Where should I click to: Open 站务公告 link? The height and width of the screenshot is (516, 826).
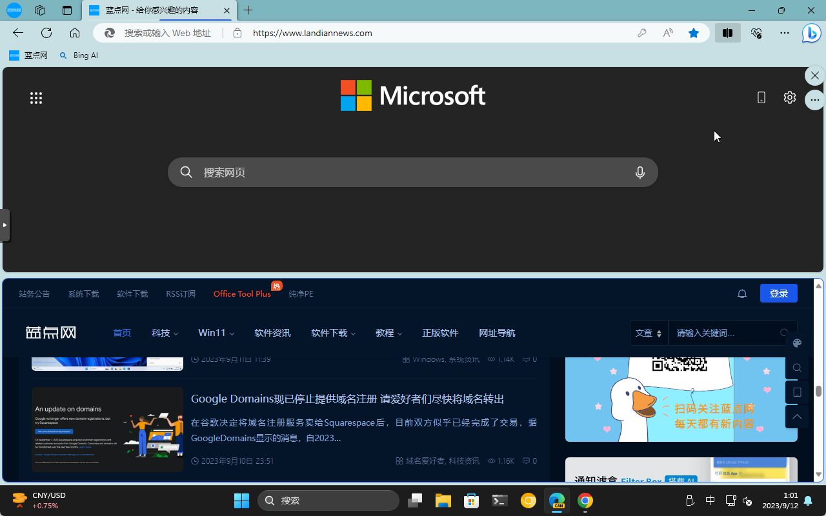[x=34, y=293]
